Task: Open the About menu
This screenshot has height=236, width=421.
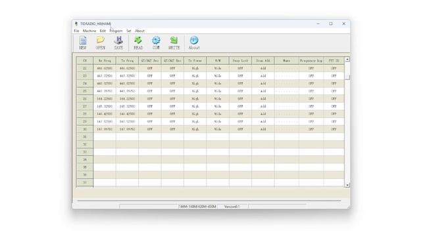Action: pos(139,31)
